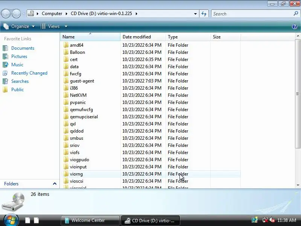Click the 10/23/2022 7:03 PM date of guest-agent

(142, 81)
